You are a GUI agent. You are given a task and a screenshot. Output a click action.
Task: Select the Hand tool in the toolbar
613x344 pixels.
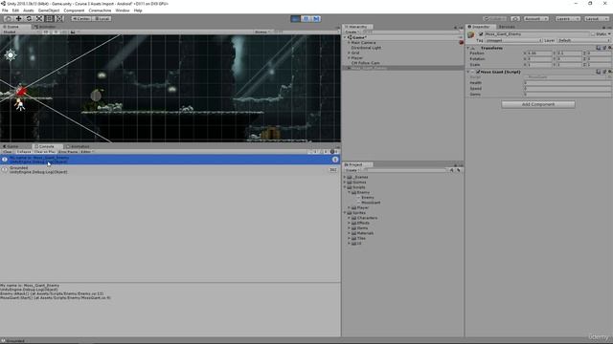[9, 18]
